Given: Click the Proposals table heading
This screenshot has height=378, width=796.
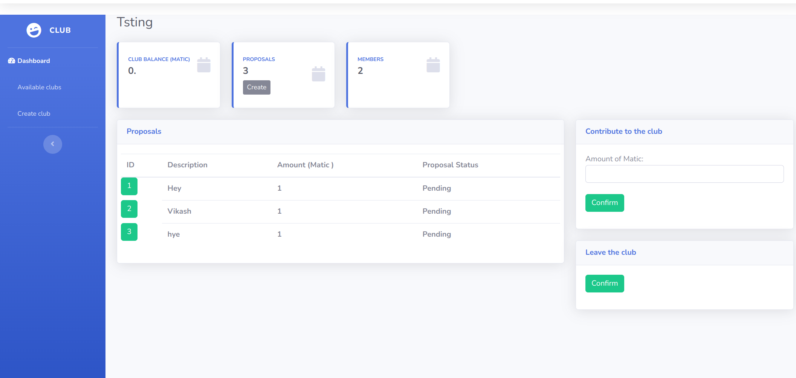Looking at the screenshot, I should 144,132.
